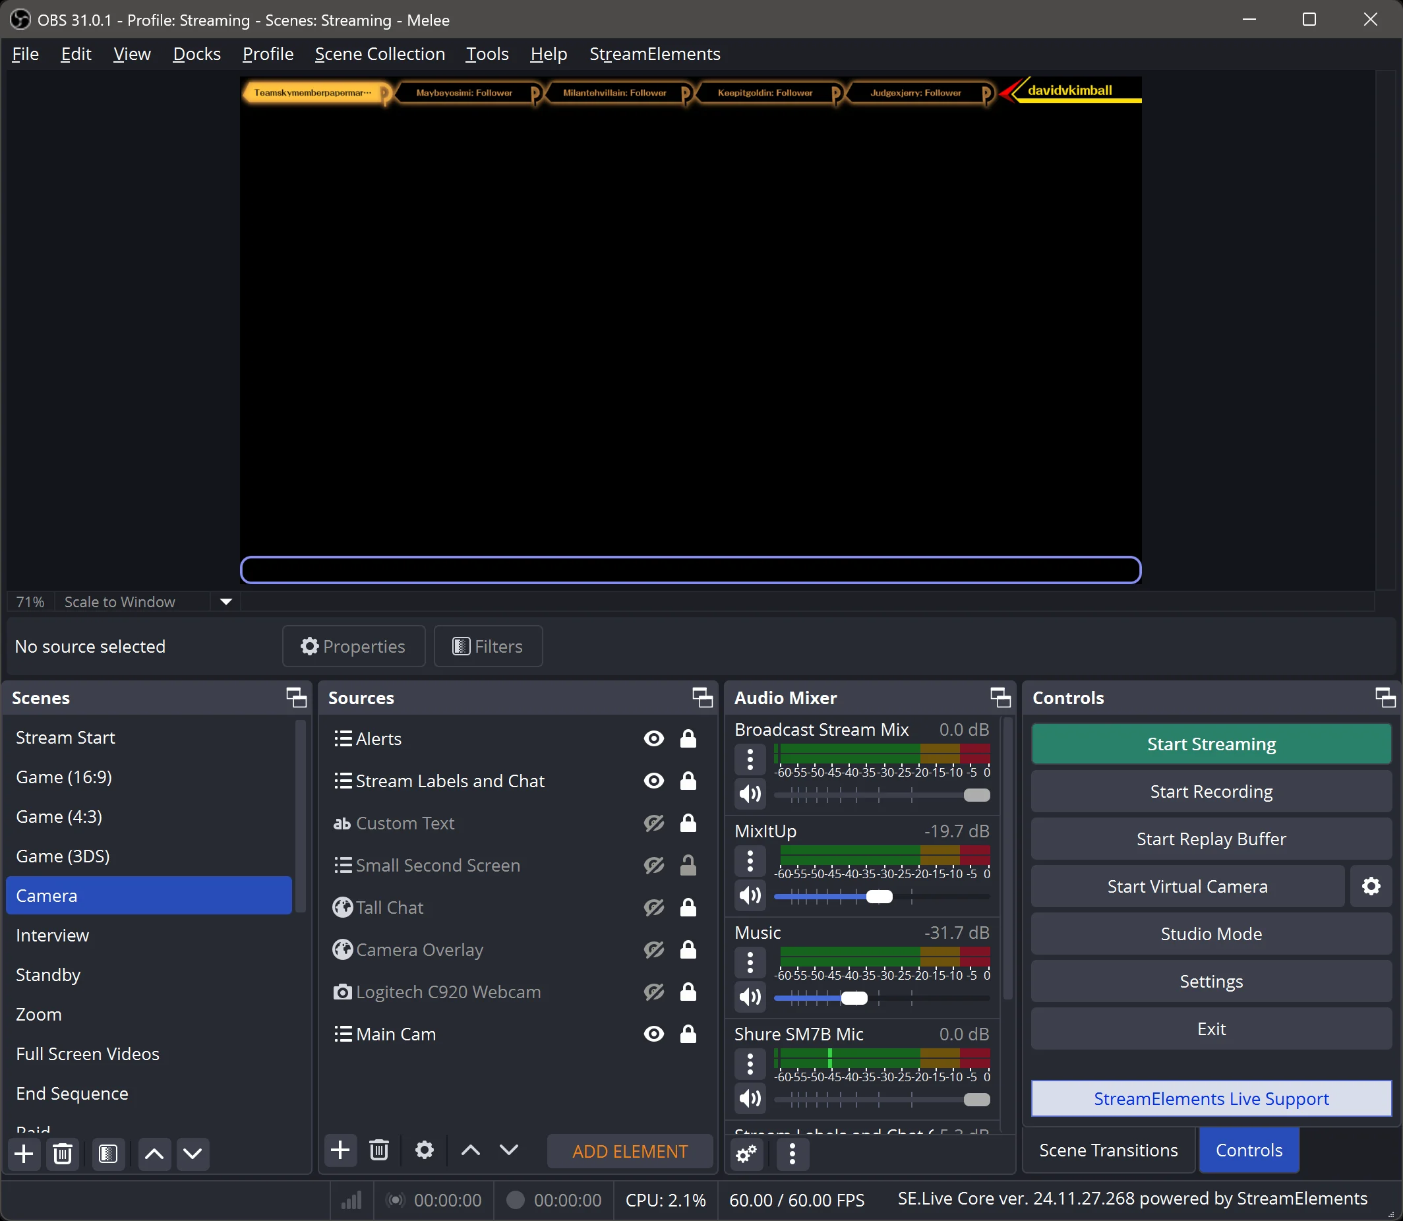Show the Custom Text source
The image size is (1403, 1221).
click(653, 823)
